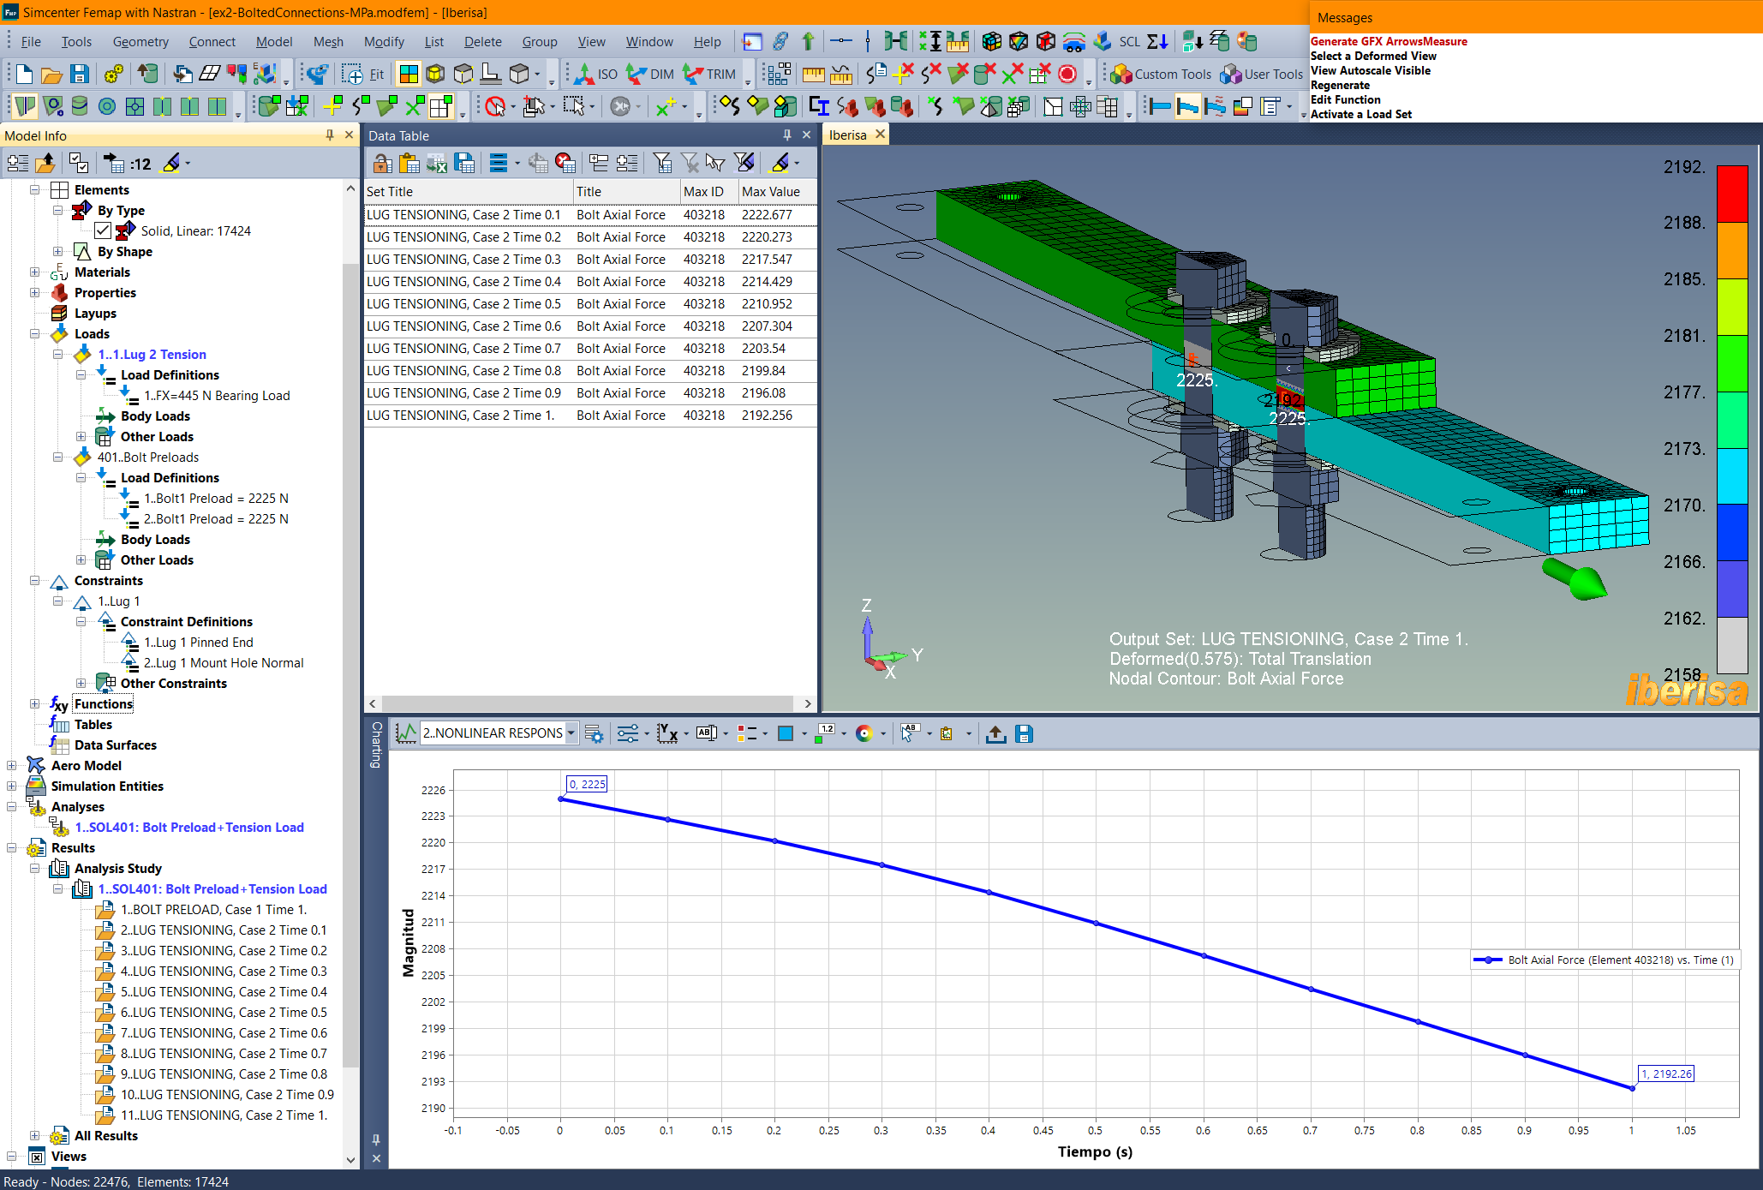The width and height of the screenshot is (1763, 1190).
Task: Toggle the deformed beam view style icon
Action: coord(1187,106)
